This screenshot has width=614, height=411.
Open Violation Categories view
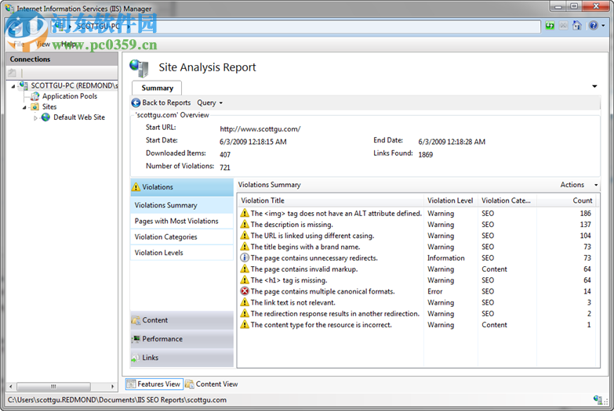pos(182,236)
